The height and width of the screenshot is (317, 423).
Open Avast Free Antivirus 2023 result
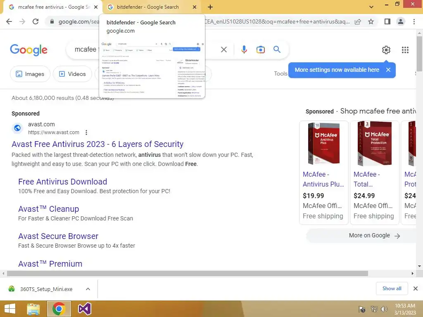(97, 144)
